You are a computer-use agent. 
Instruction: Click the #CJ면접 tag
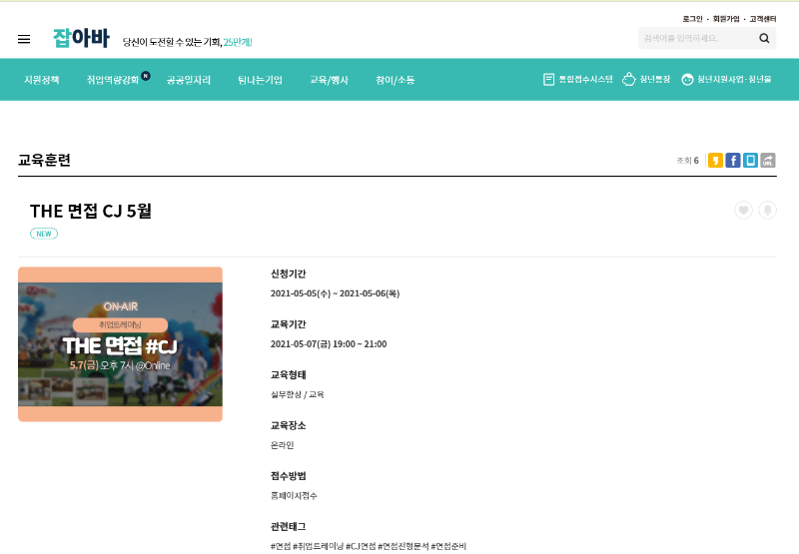pyautogui.click(x=361, y=546)
